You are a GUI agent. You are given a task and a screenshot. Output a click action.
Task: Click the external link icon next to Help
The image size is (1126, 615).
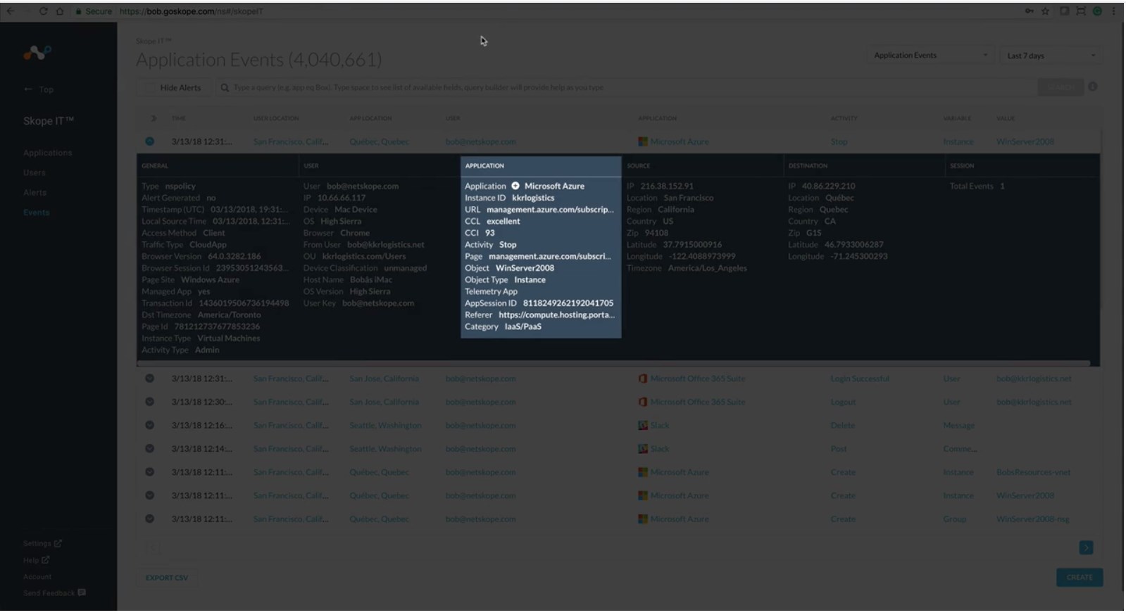click(x=45, y=560)
